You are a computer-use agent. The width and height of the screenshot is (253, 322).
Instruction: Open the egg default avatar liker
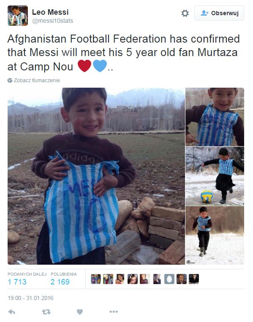point(169,279)
